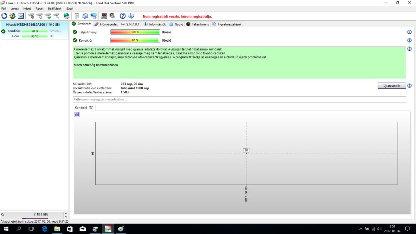
Task: Click the disk icon with green checkmark
Action: pyautogui.click(x=48, y=16)
